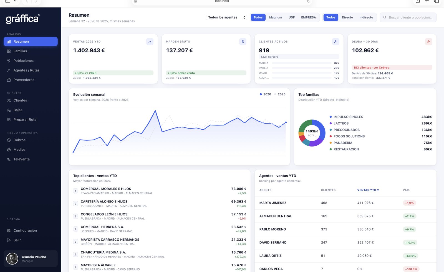Select the Indirecto channel filter

[x=366, y=17]
